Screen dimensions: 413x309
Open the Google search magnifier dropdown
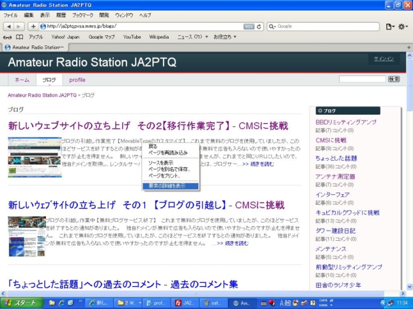point(272,26)
